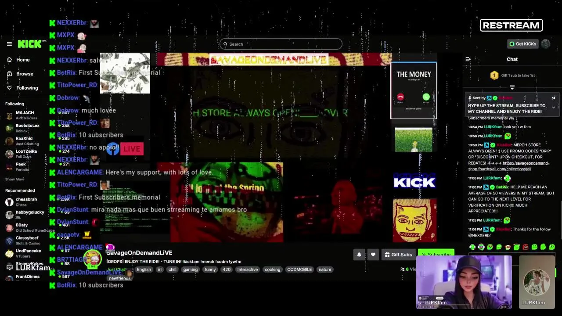Select the nature tag
The height and width of the screenshot is (316, 562).
(325, 269)
